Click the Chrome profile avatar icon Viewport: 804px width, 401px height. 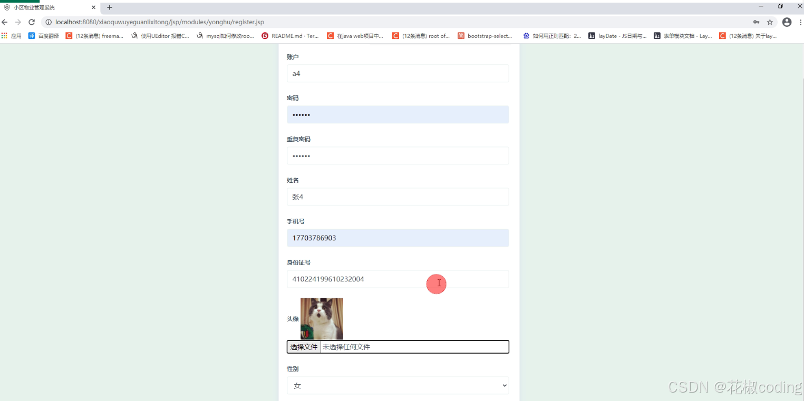(787, 22)
